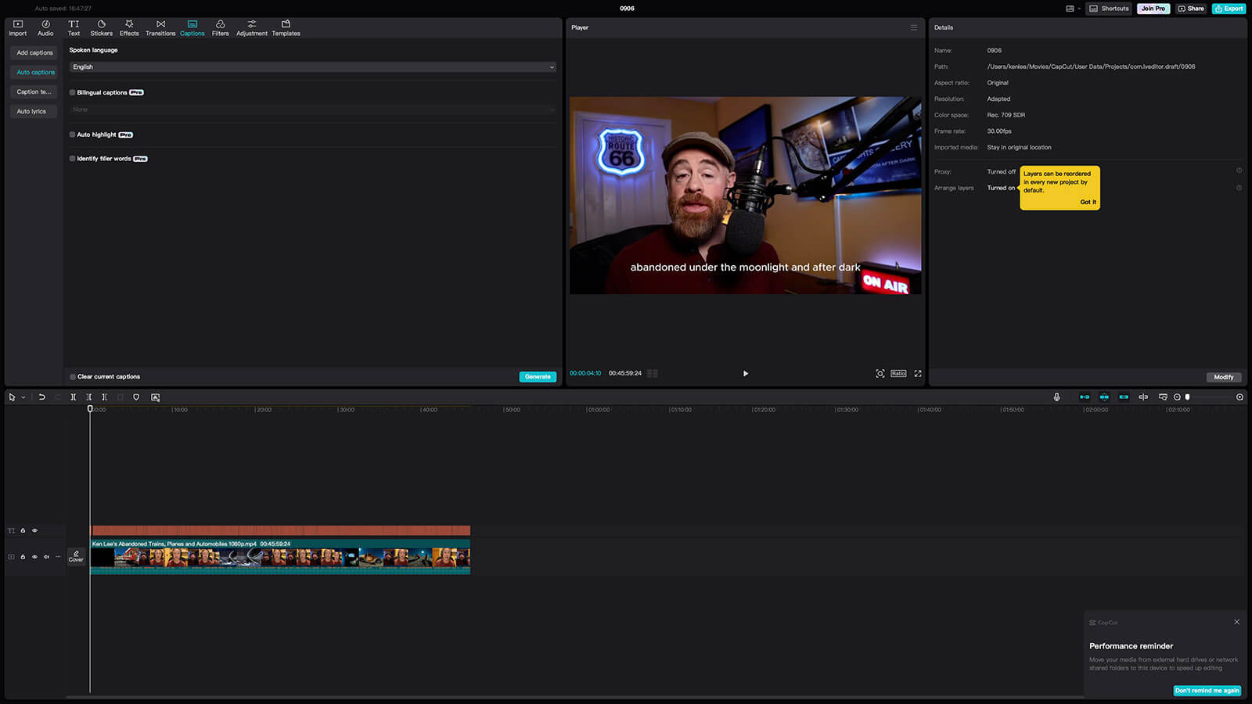1252x704 pixels.
Task: Check the Clear current captions option
Action: (x=73, y=377)
